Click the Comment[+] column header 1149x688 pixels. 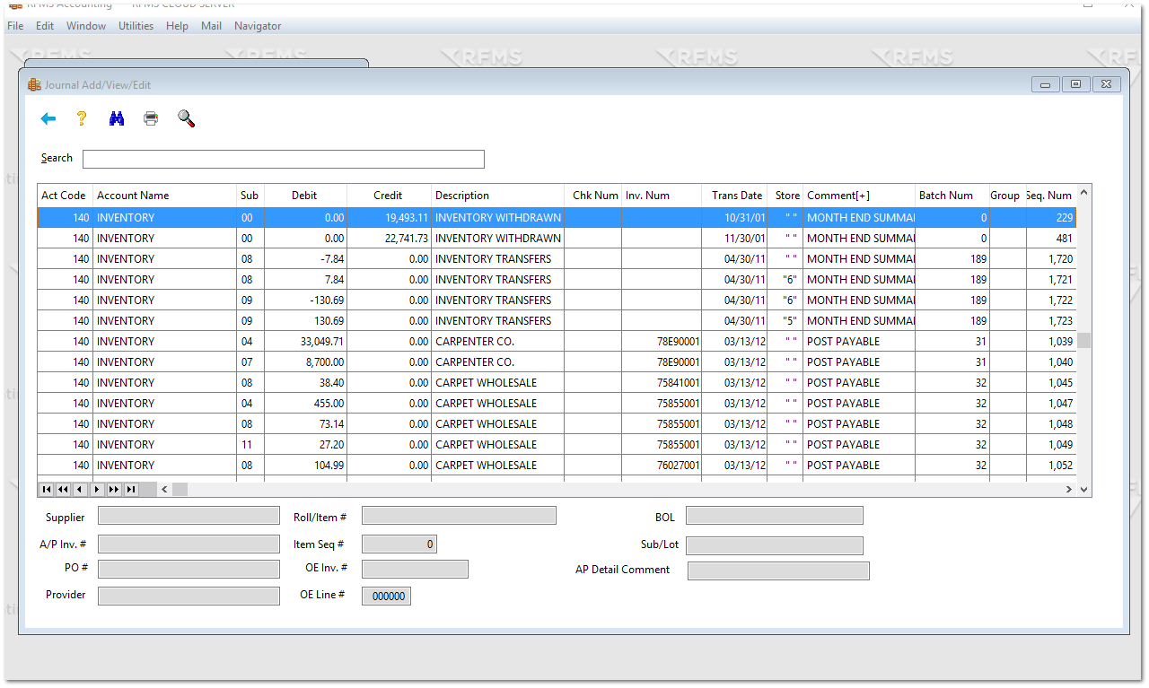coord(859,196)
